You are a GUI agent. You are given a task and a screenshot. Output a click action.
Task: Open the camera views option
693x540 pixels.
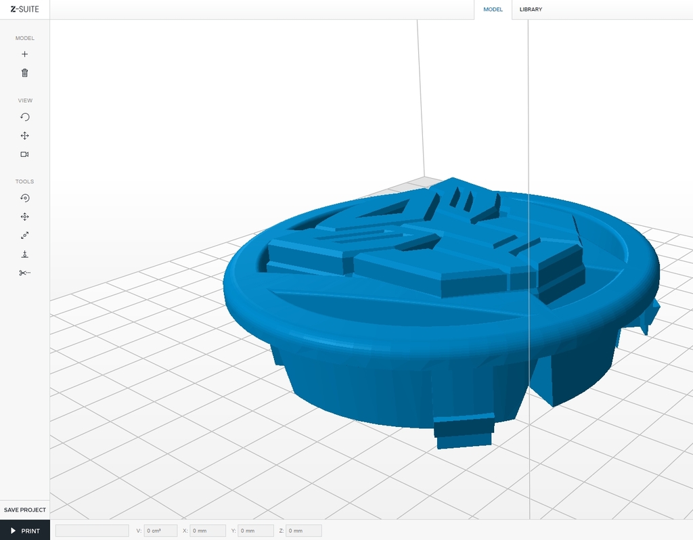click(x=24, y=154)
